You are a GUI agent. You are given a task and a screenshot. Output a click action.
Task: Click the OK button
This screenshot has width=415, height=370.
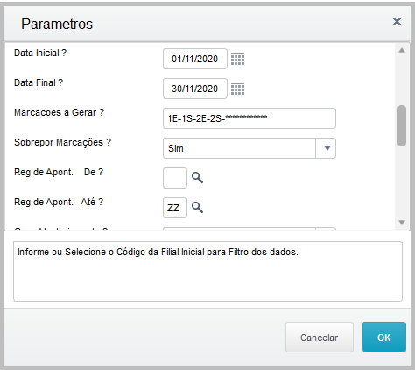tap(384, 338)
